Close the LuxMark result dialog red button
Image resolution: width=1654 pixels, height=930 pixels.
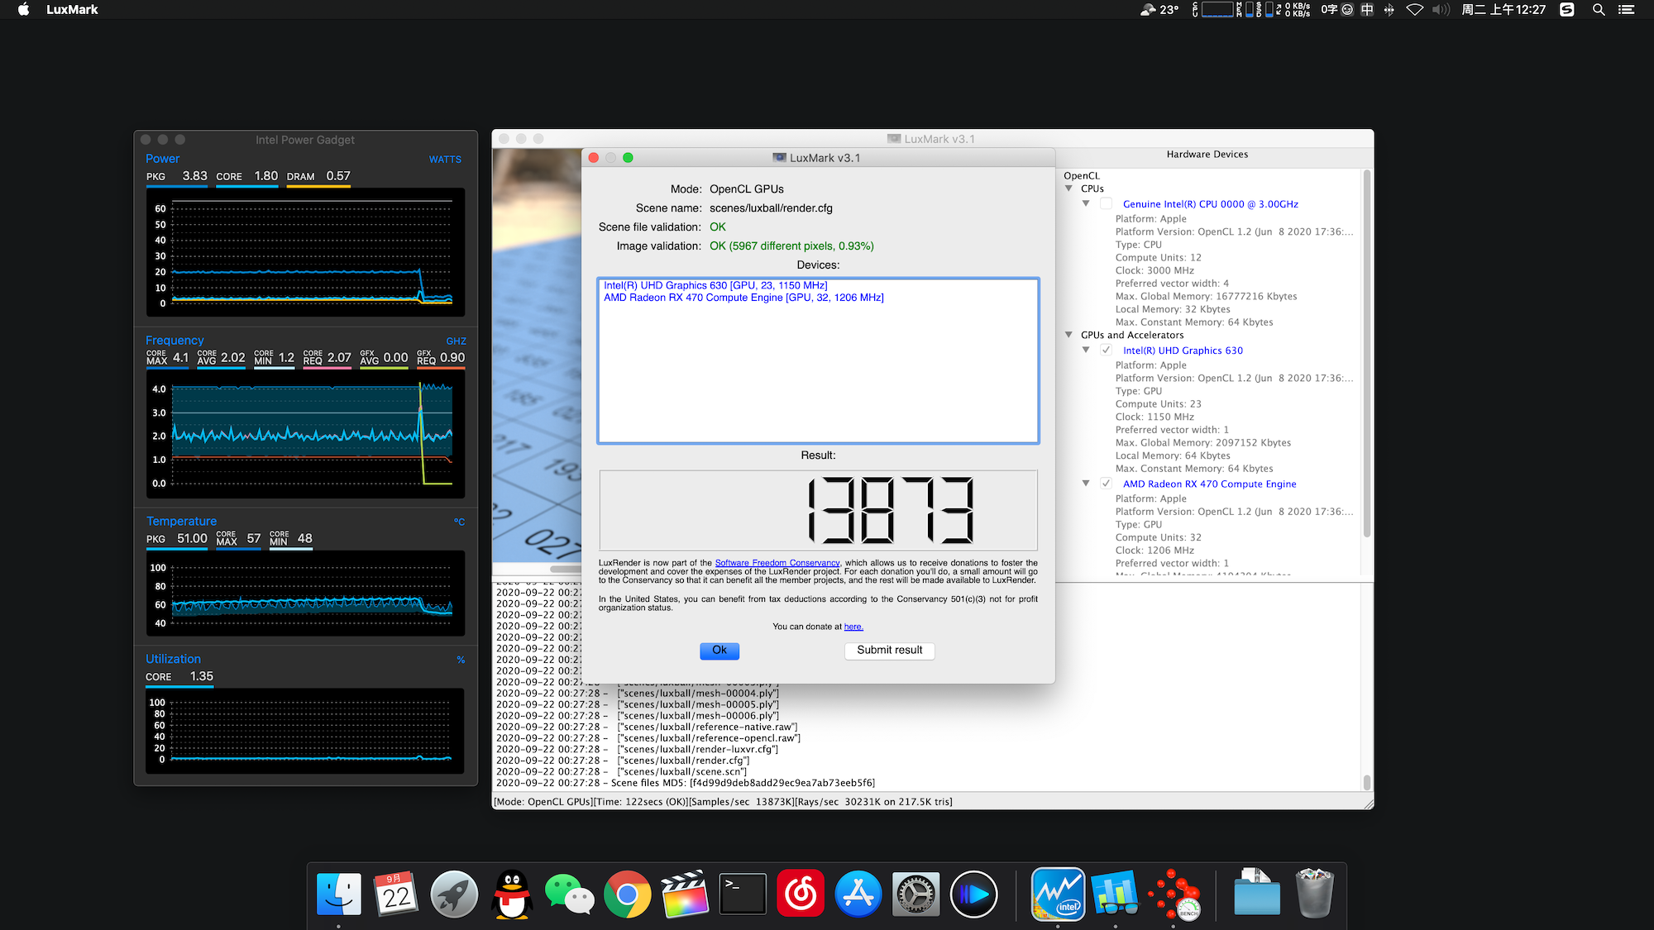click(x=594, y=158)
